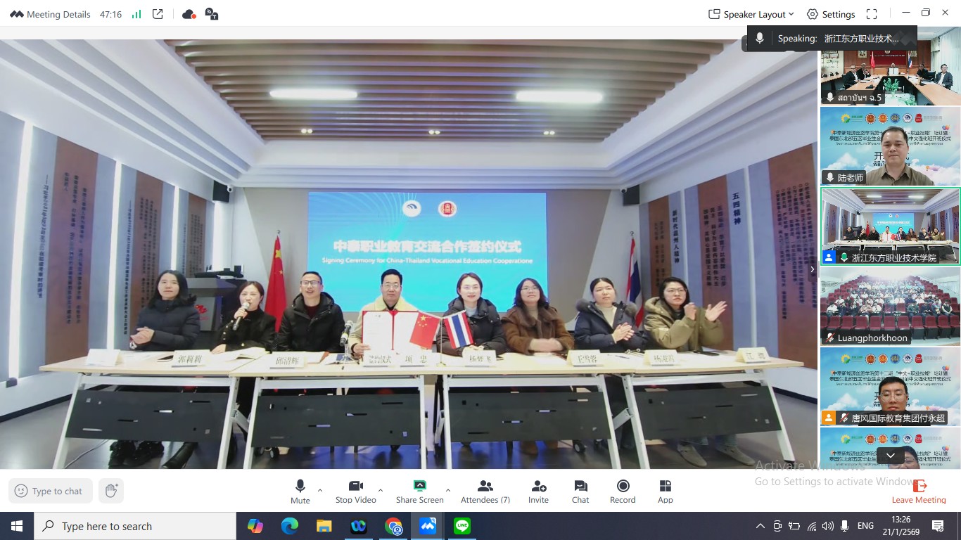Start recording with Record
Screen dimensions: 961x540
click(623, 491)
